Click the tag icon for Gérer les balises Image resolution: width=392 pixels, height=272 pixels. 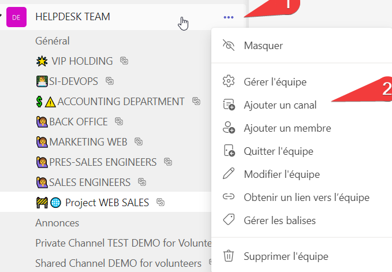229,220
